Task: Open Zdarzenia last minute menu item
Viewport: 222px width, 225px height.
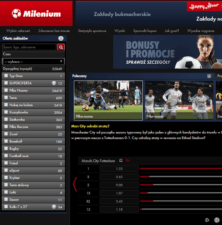Action: coord(54,31)
